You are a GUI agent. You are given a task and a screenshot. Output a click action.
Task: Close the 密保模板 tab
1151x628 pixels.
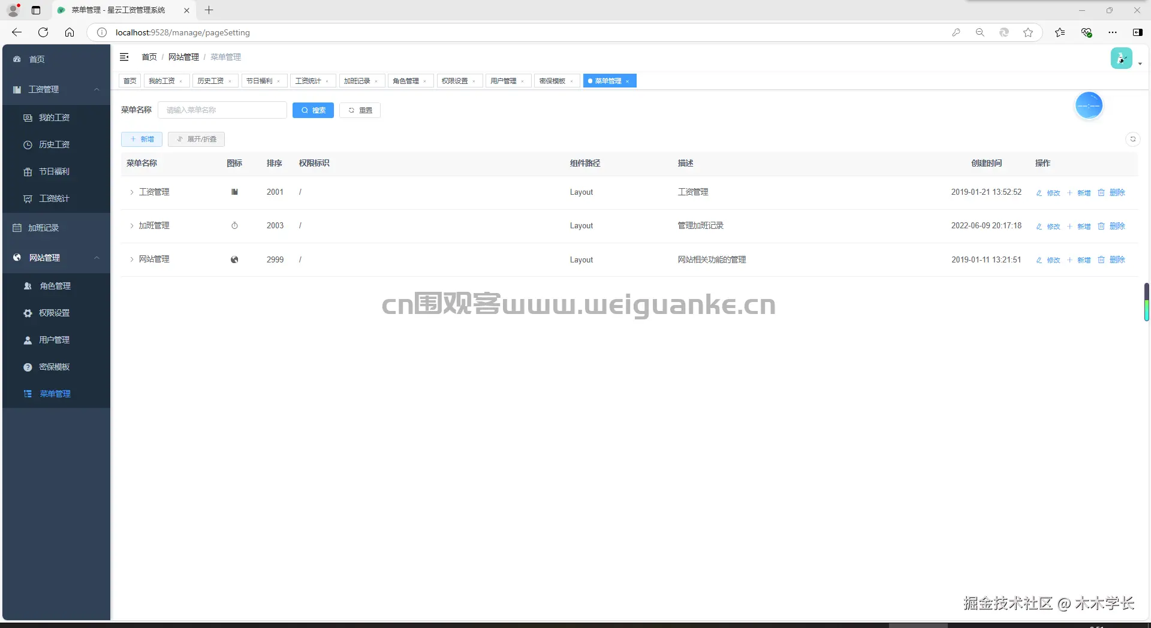point(571,81)
